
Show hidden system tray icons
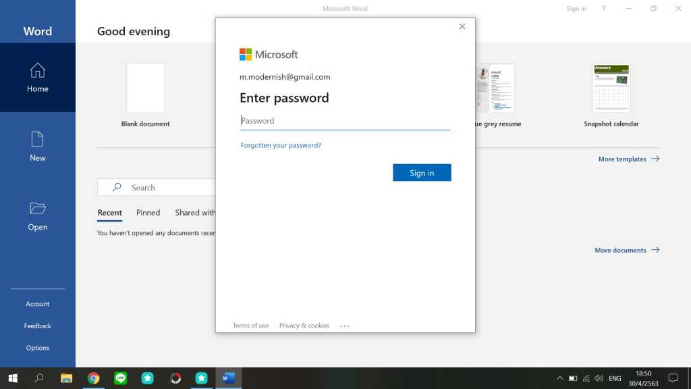[x=559, y=378]
